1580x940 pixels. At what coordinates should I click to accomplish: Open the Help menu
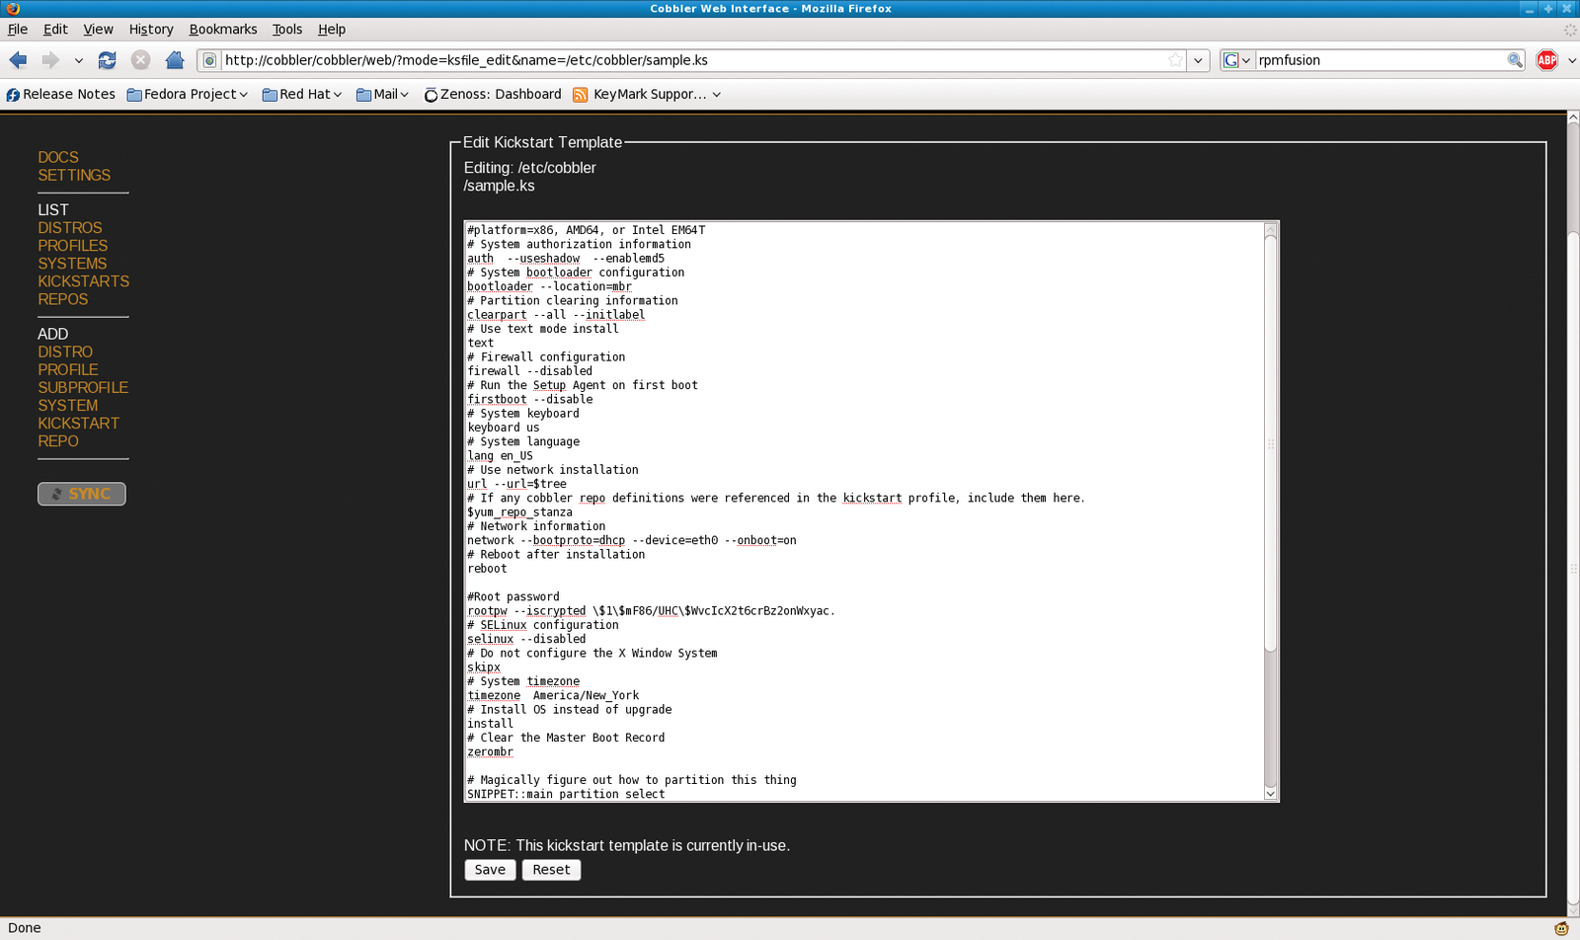[332, 30]
